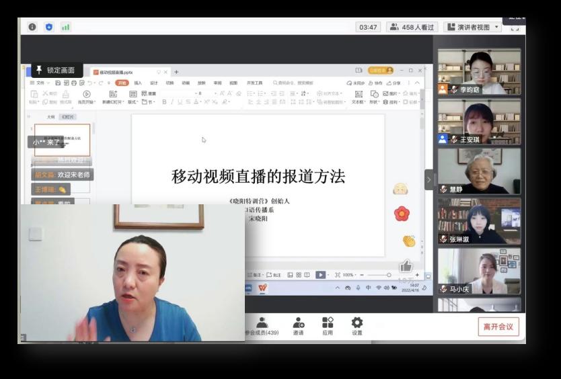Send the thumbs-up reaction
This screenshot has width=561, height=379.
point(405,267)
